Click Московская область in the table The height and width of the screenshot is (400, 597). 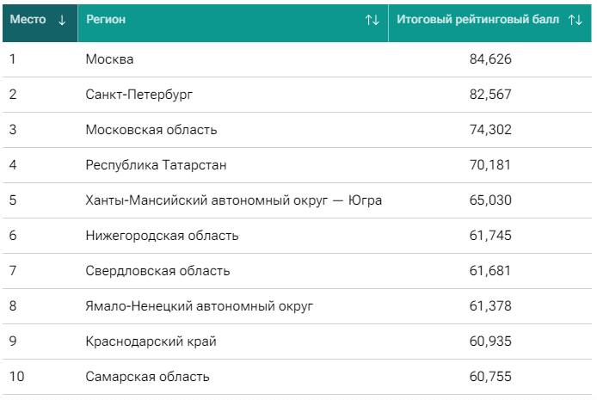151,130
